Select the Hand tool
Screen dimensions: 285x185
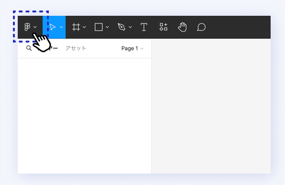point(182,27)
